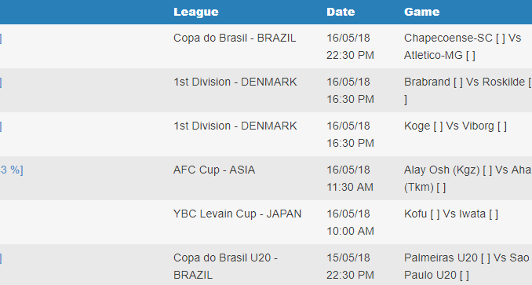Viewport: 532px width, 285px height.
Task: Open the partial percentage link ending in '3 %]'
Action: (x=12, y=170)
